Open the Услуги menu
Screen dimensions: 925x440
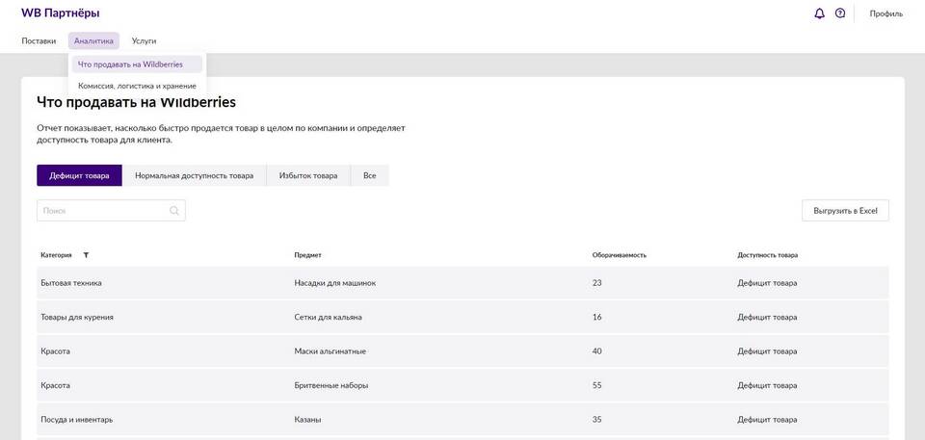(144, 41)
